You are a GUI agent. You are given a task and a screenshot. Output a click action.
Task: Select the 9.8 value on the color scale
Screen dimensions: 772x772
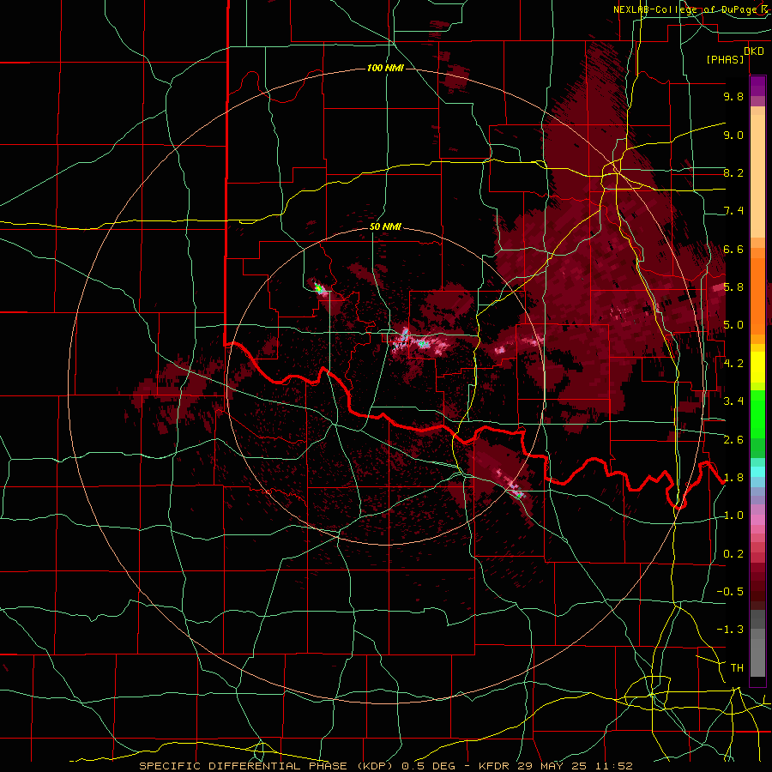733,96
